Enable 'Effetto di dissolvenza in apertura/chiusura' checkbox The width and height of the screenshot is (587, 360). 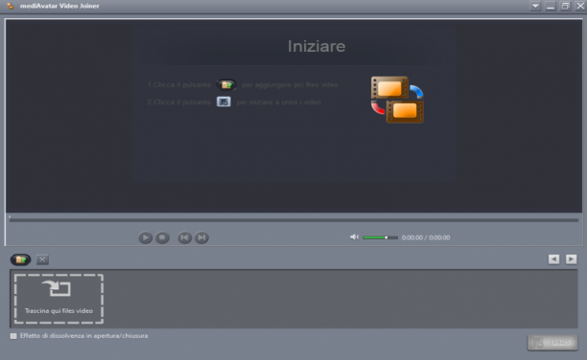13,336
